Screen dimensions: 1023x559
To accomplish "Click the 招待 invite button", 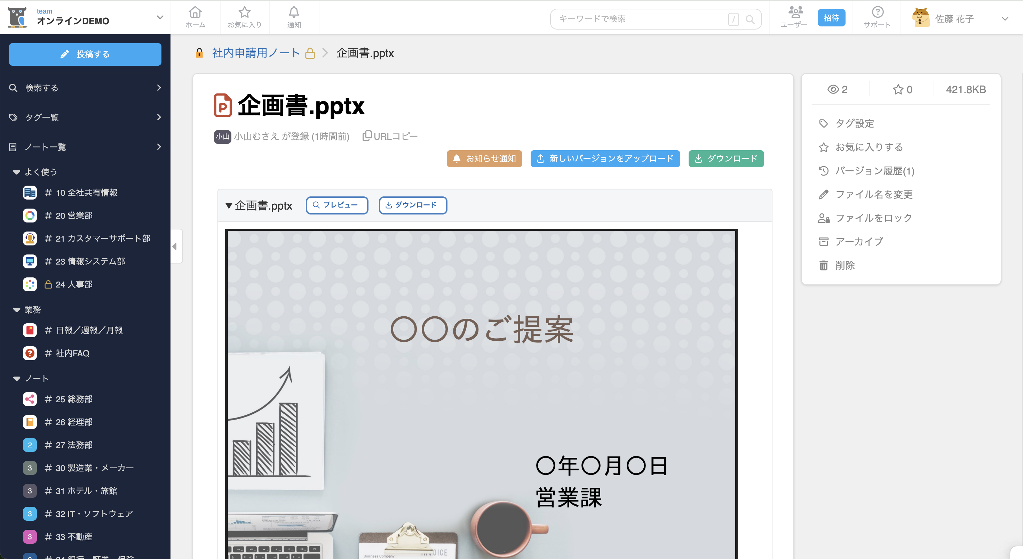I will coord(831,18).
